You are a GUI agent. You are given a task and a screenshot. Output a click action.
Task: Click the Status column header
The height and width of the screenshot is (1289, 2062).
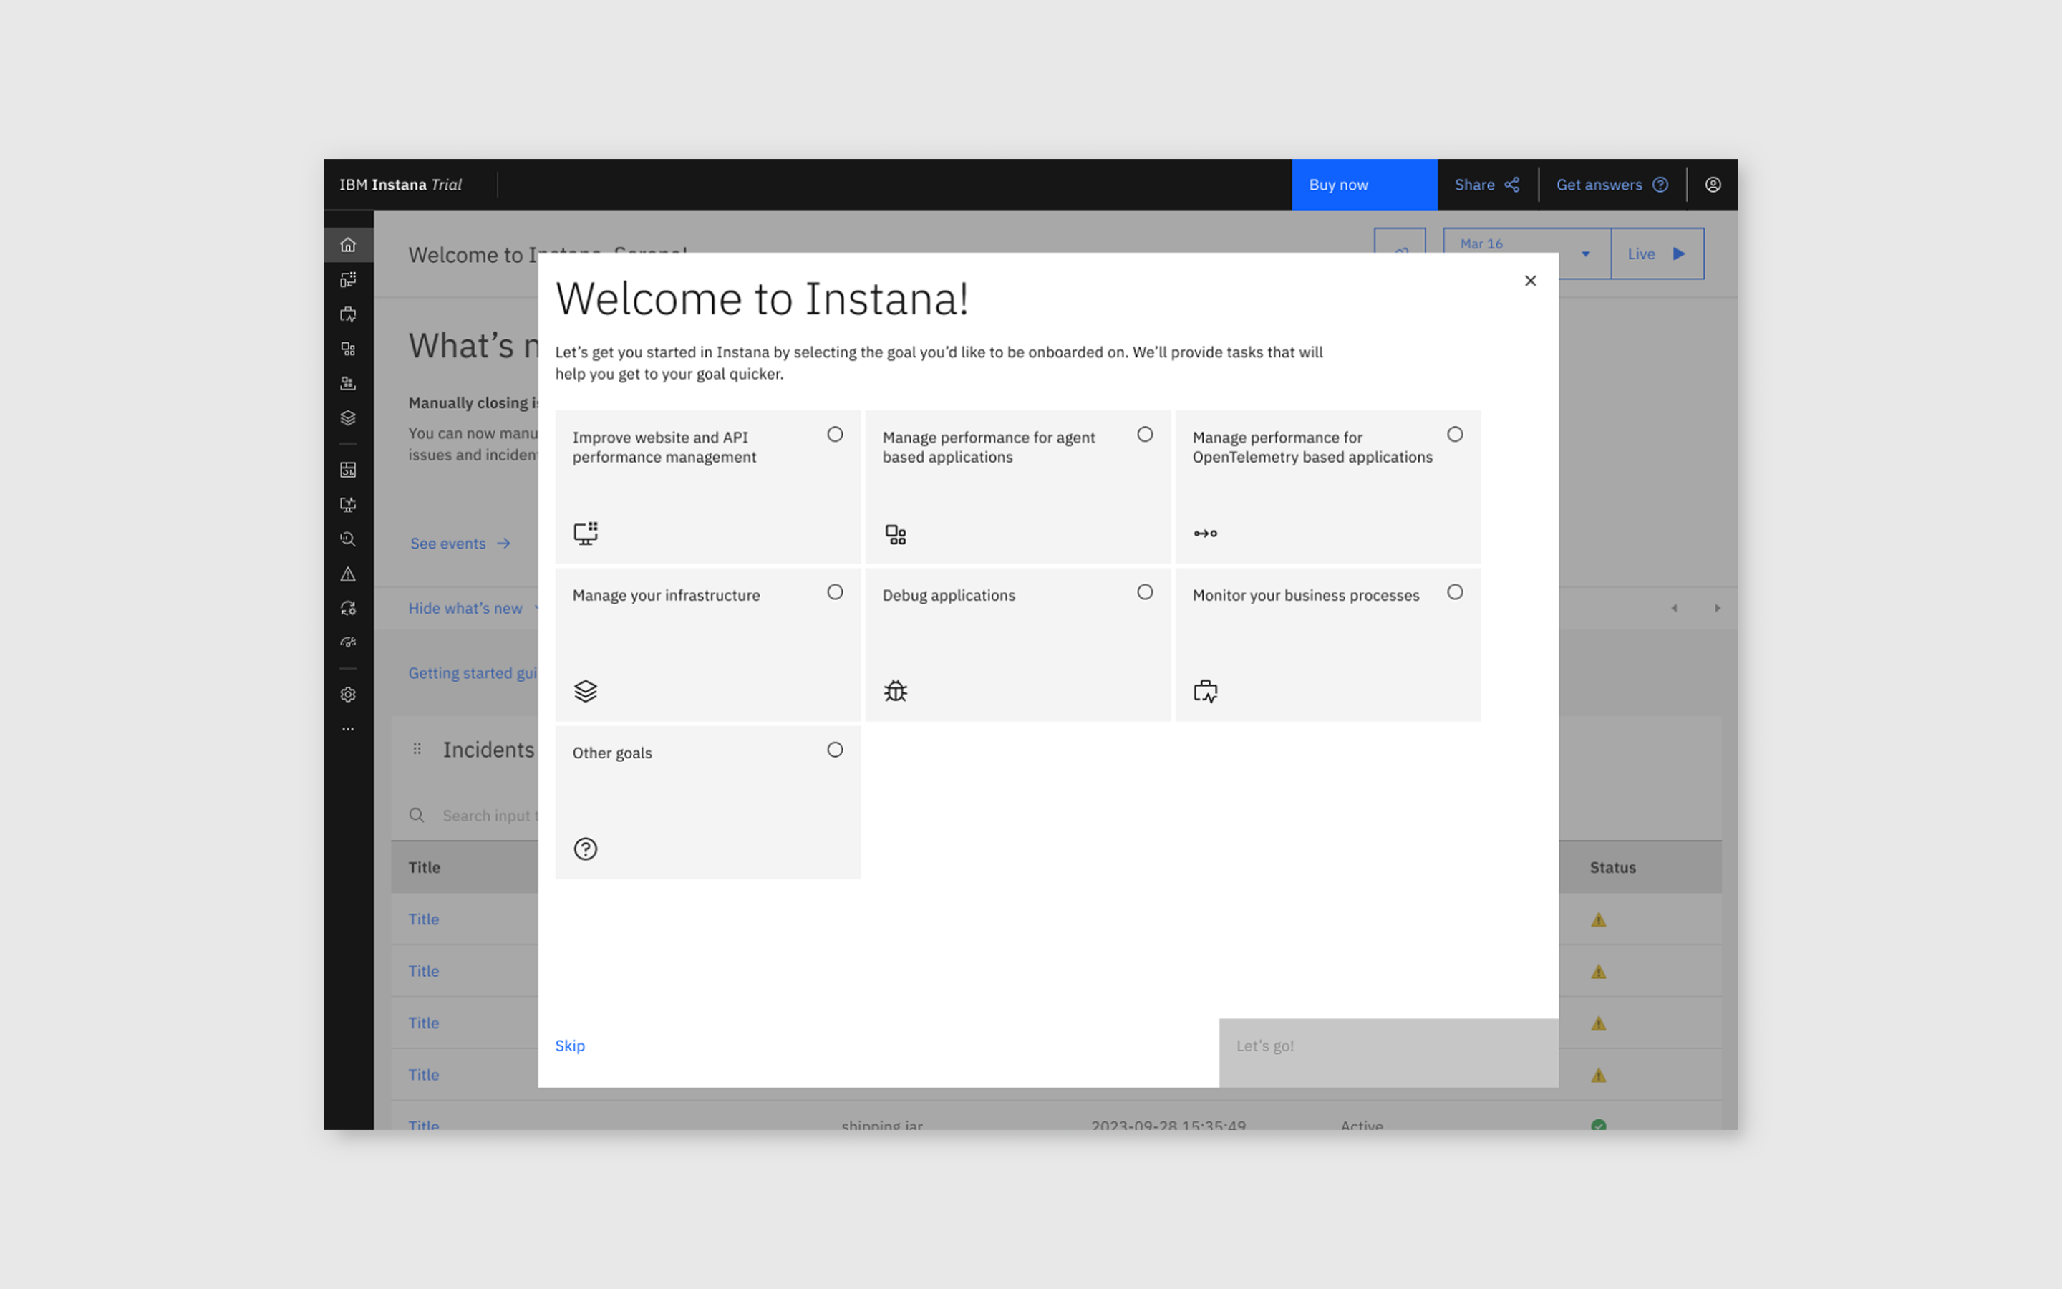click(1613, 867)
